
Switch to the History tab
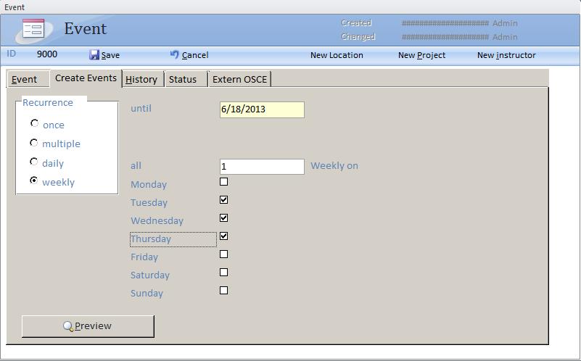(x=141, y=79)
